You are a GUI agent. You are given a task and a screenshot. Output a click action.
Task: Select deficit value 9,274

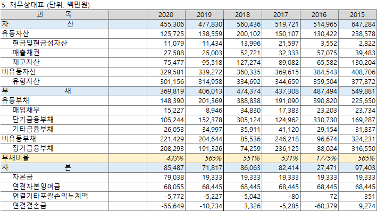367,206
